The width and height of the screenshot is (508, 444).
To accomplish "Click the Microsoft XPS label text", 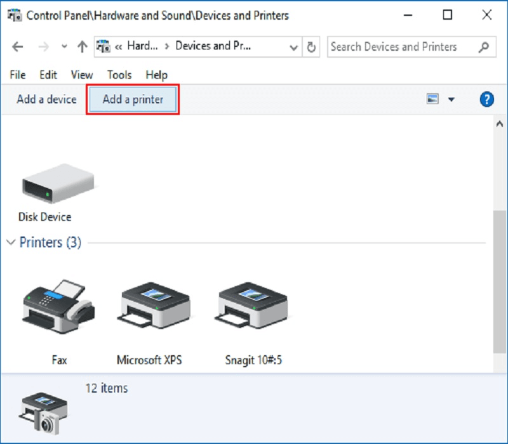I will pyautogui.click(x=149, y=360).
